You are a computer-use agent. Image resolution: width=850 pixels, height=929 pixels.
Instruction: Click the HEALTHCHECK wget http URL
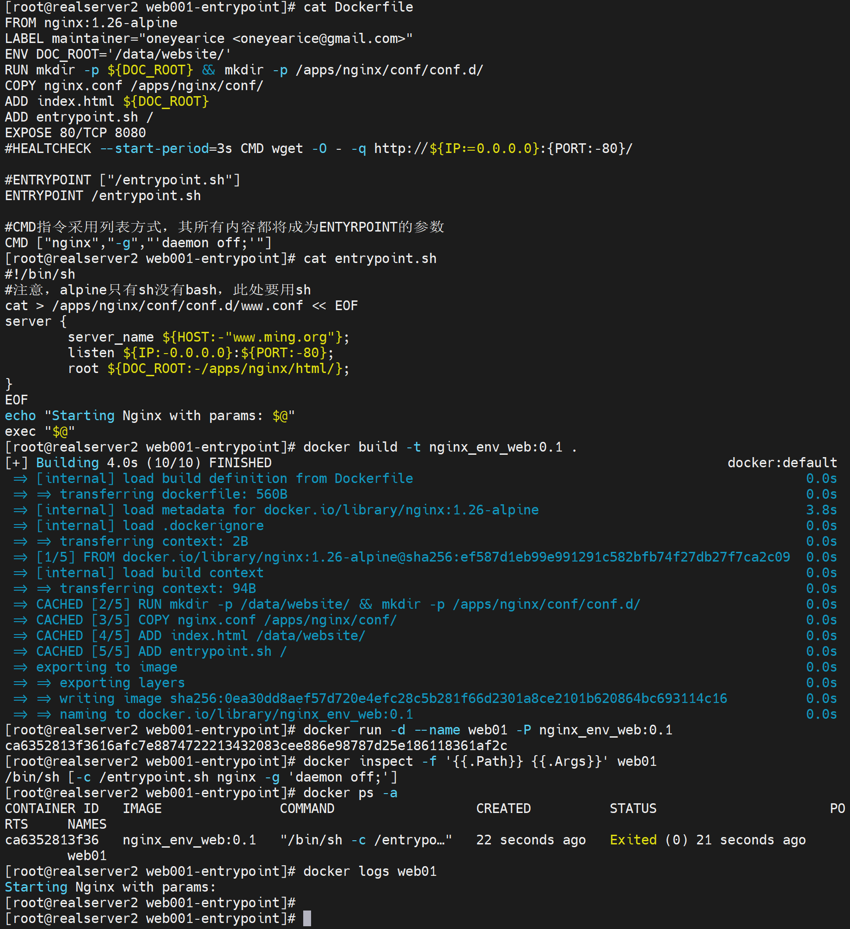tap(503, 148)
